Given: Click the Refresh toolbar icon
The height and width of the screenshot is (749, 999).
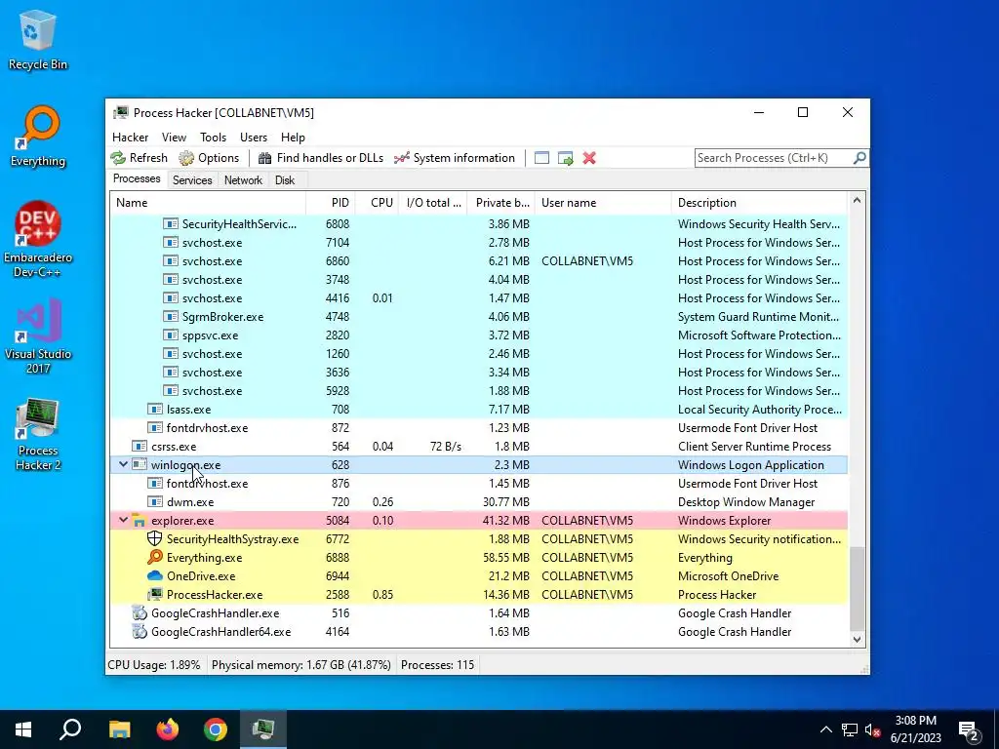Looking at the screenshot, I should [x=118, y=158].
